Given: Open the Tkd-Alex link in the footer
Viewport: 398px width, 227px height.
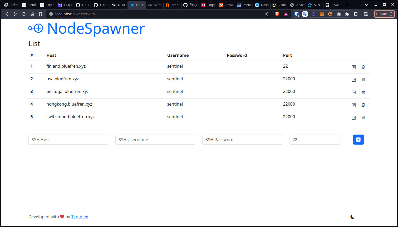Looking at the screenshot, I should click(x=80, y=216).
